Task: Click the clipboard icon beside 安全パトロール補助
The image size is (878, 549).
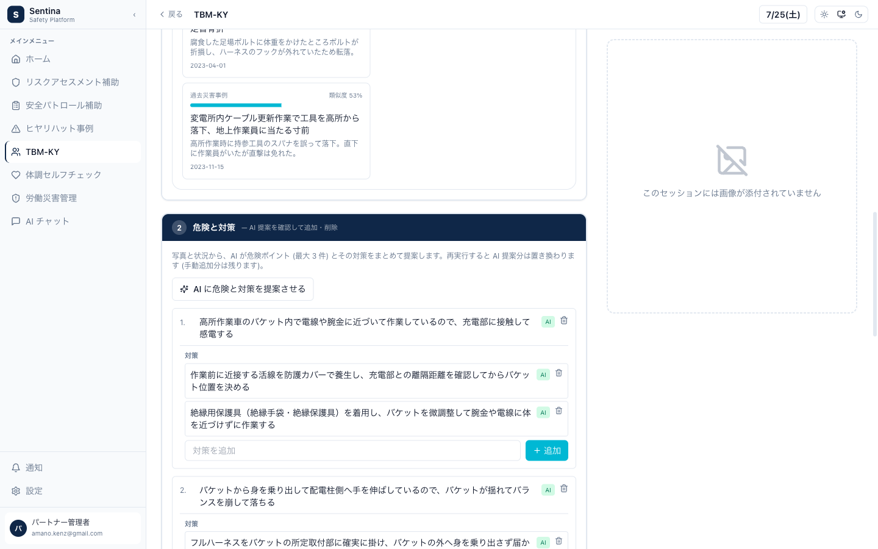Action: click(x=16, y=106)
